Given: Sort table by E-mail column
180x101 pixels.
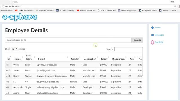Looking at the screenshot, I should [41, 59].
